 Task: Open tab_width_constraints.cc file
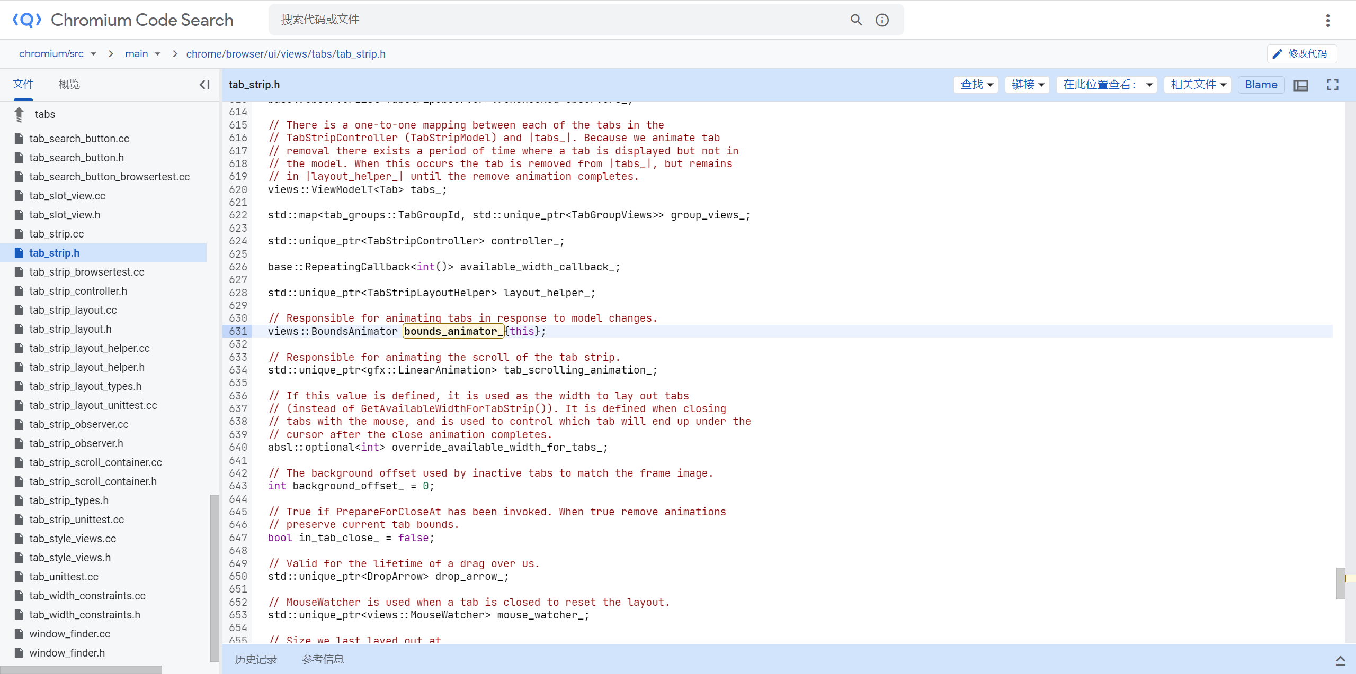click(87, 596)
